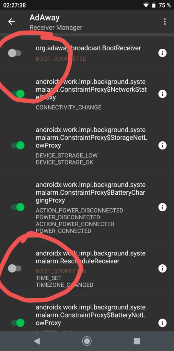Disable the StorageNotLowProxy toggle
The height and width of the screenshot is (351, 174).
pyautogui.click(x=18, y=145)
